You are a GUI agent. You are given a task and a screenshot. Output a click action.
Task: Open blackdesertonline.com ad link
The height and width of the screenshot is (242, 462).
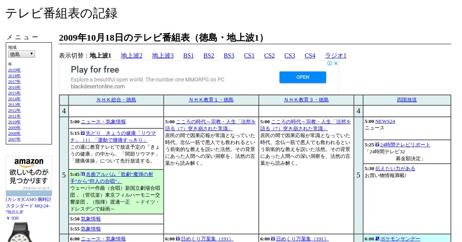pyautogui.click(x=98, y=86)
